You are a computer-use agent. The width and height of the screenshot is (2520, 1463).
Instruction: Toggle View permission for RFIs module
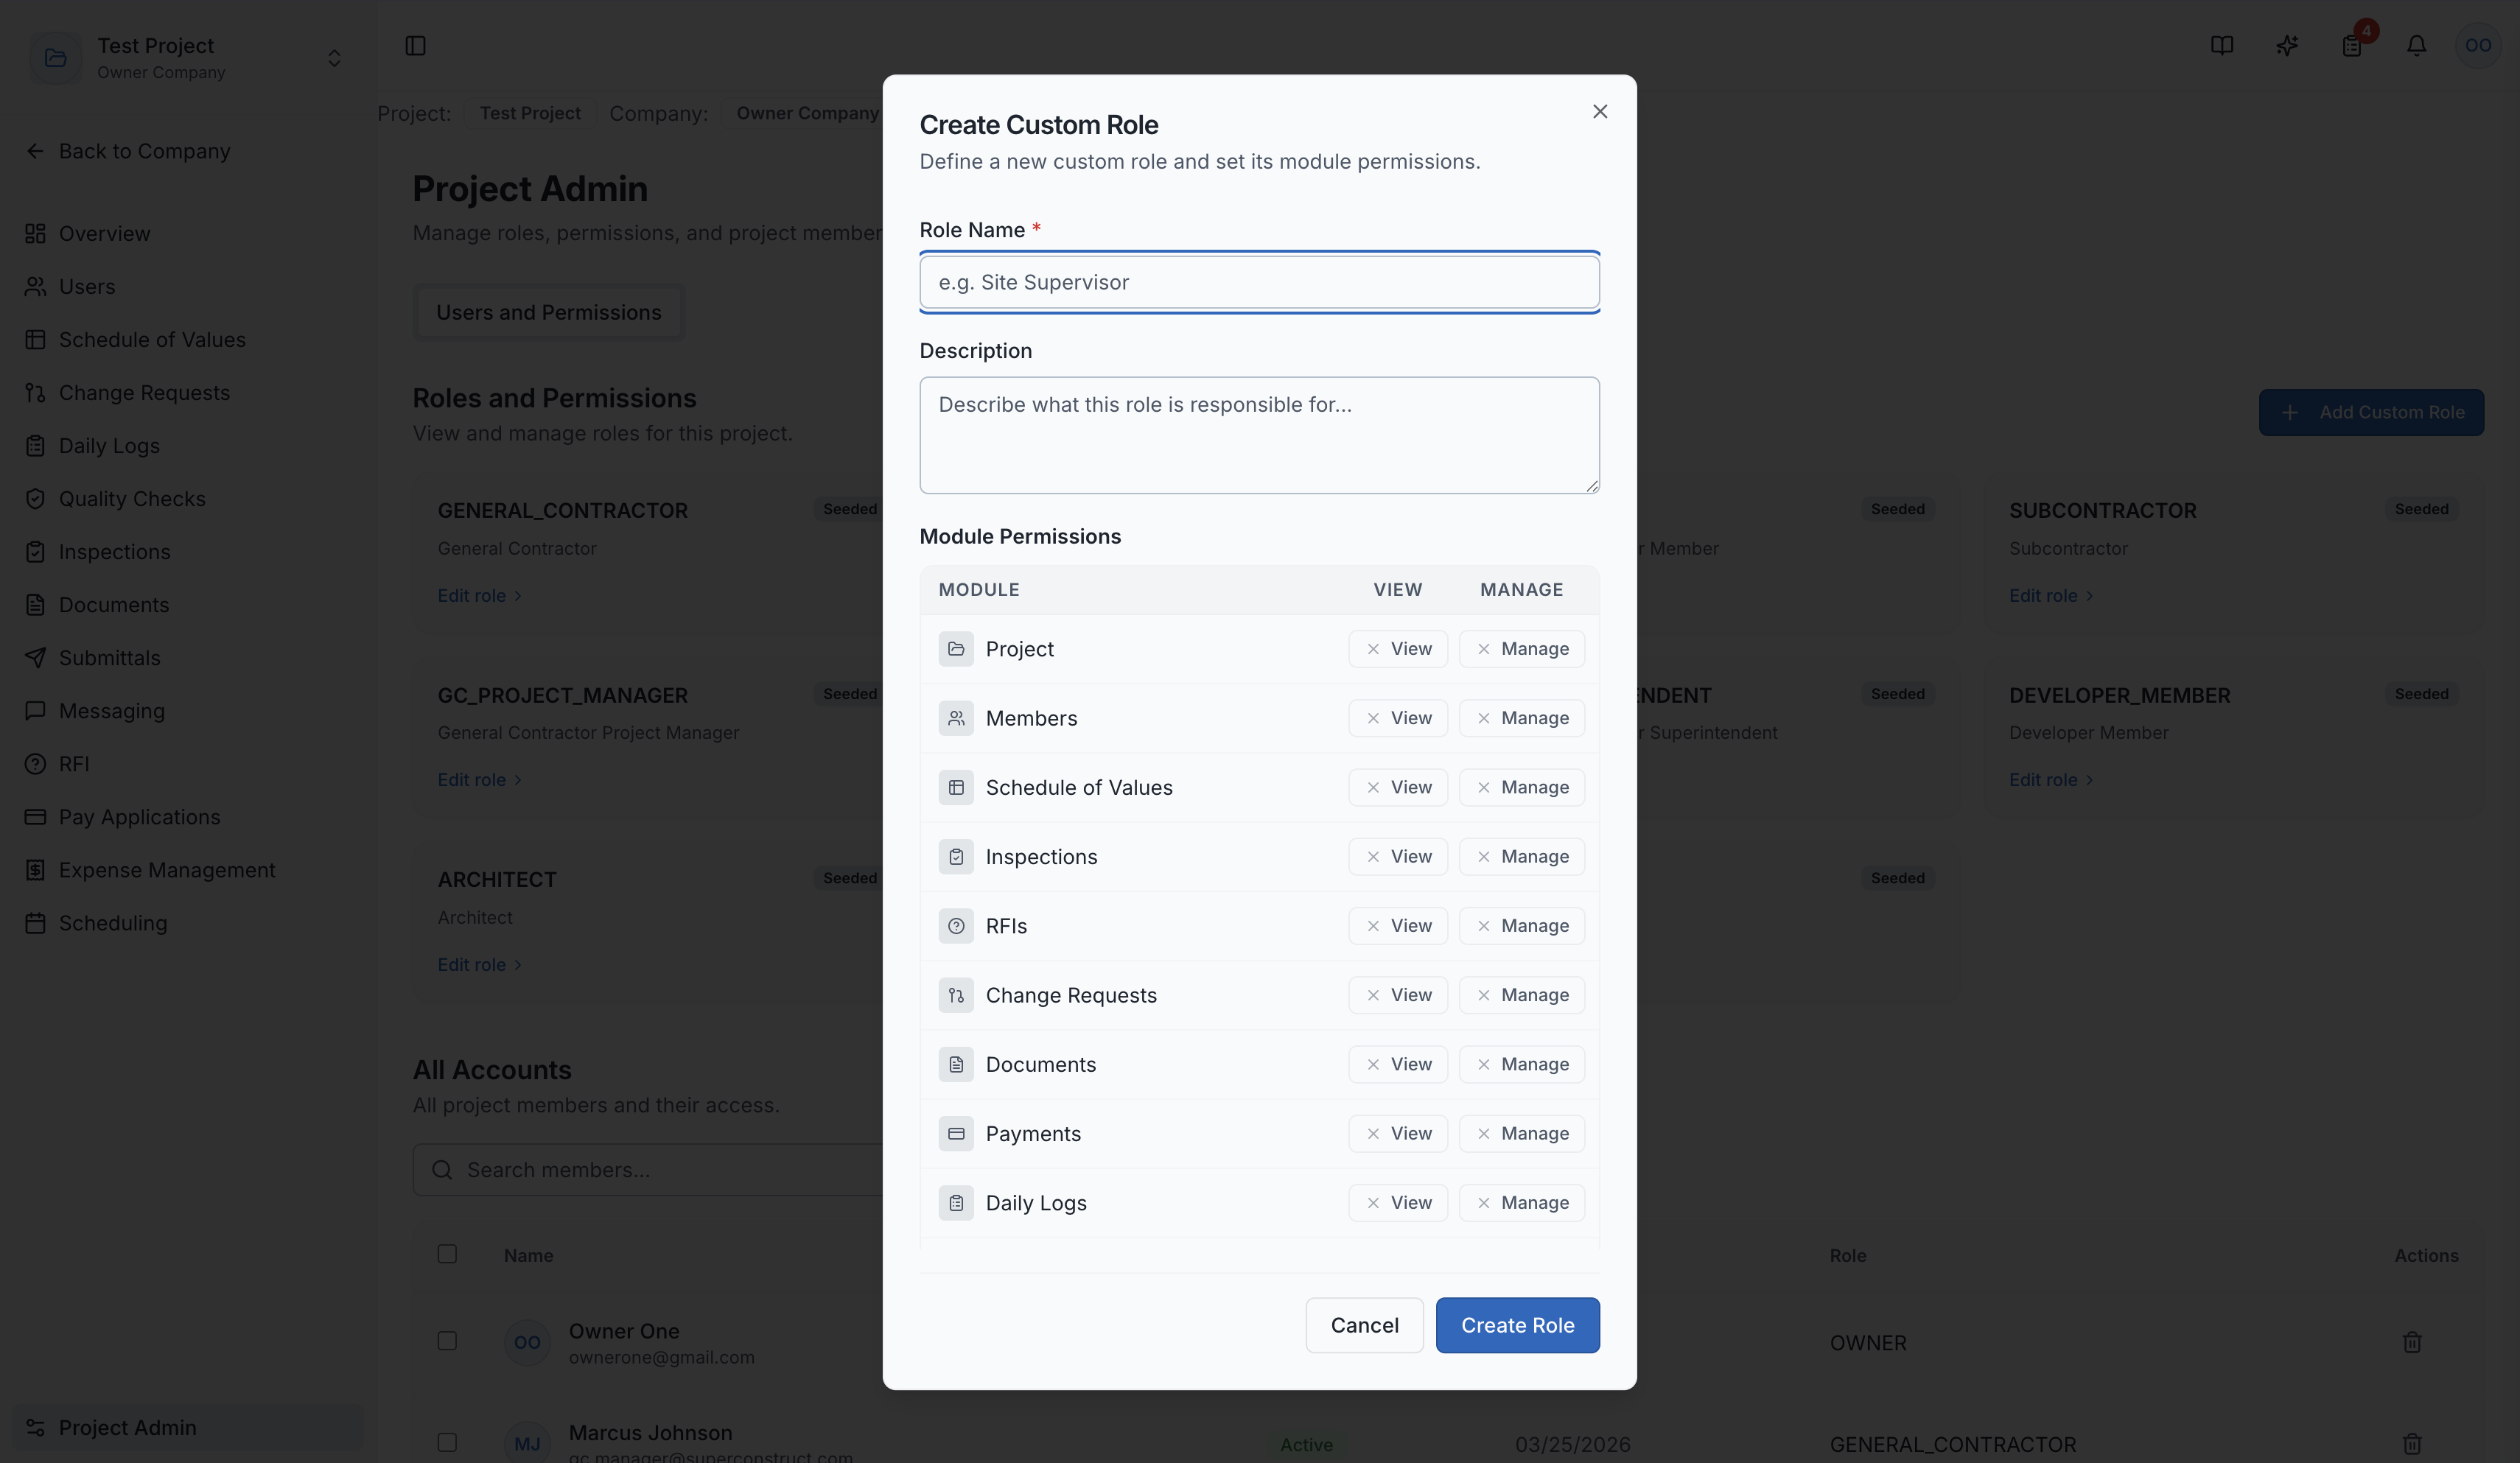pyautogui.click(x=1398, y=926)
